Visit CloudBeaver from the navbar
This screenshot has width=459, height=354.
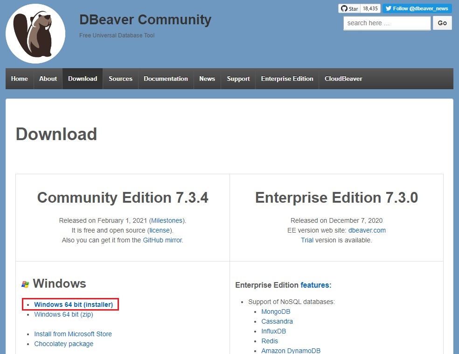point(343,78)
